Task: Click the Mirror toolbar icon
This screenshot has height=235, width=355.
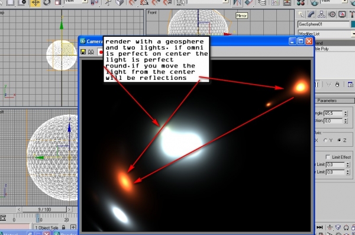Action: pyautogui.click(x=237, y=3)
